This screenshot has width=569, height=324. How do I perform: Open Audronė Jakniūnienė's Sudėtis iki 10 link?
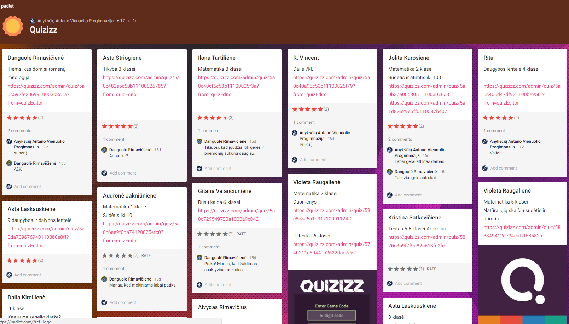(141, 232)
